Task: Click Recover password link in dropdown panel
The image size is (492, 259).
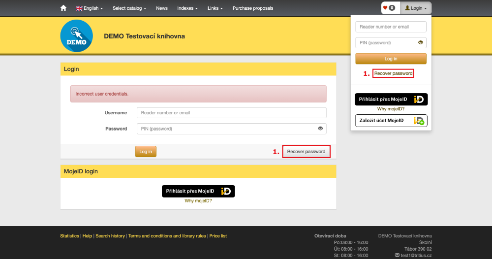Action: pyautogui.click(x=393, y=73)
